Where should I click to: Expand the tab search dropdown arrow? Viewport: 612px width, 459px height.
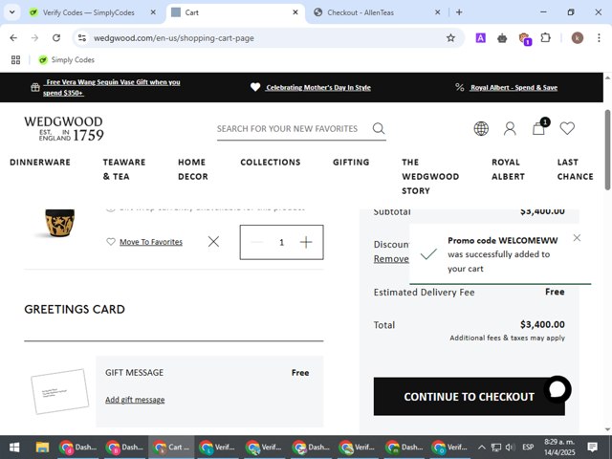[x=12, y=12]
